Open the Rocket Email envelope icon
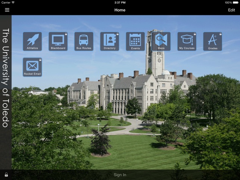 coord(32,67)
